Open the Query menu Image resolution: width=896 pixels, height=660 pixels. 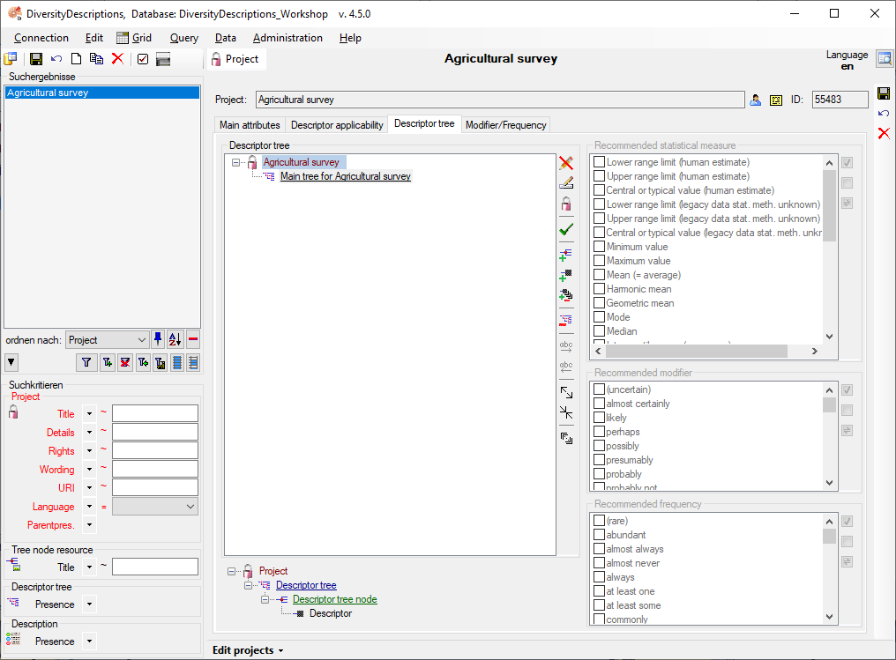coord(184,38)
